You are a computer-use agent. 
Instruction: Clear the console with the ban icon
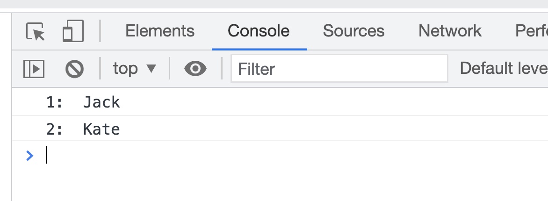pyautogui.click(x=74, y=69)
